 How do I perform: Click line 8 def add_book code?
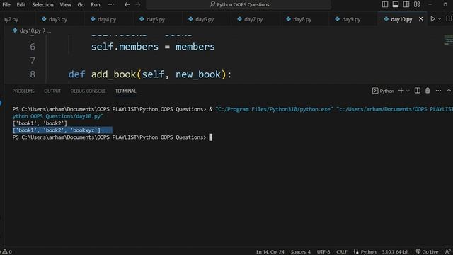[x=149, y=74]
